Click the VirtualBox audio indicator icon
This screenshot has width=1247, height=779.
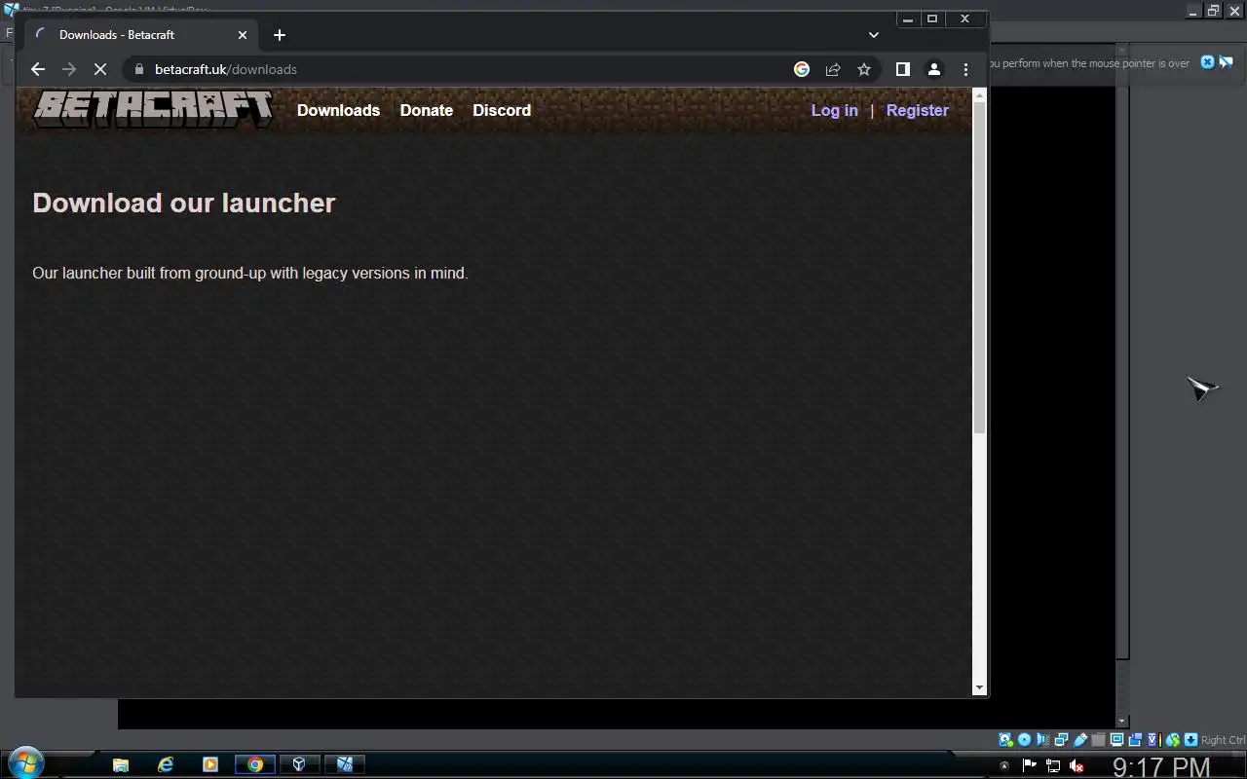click(1042, 740)
